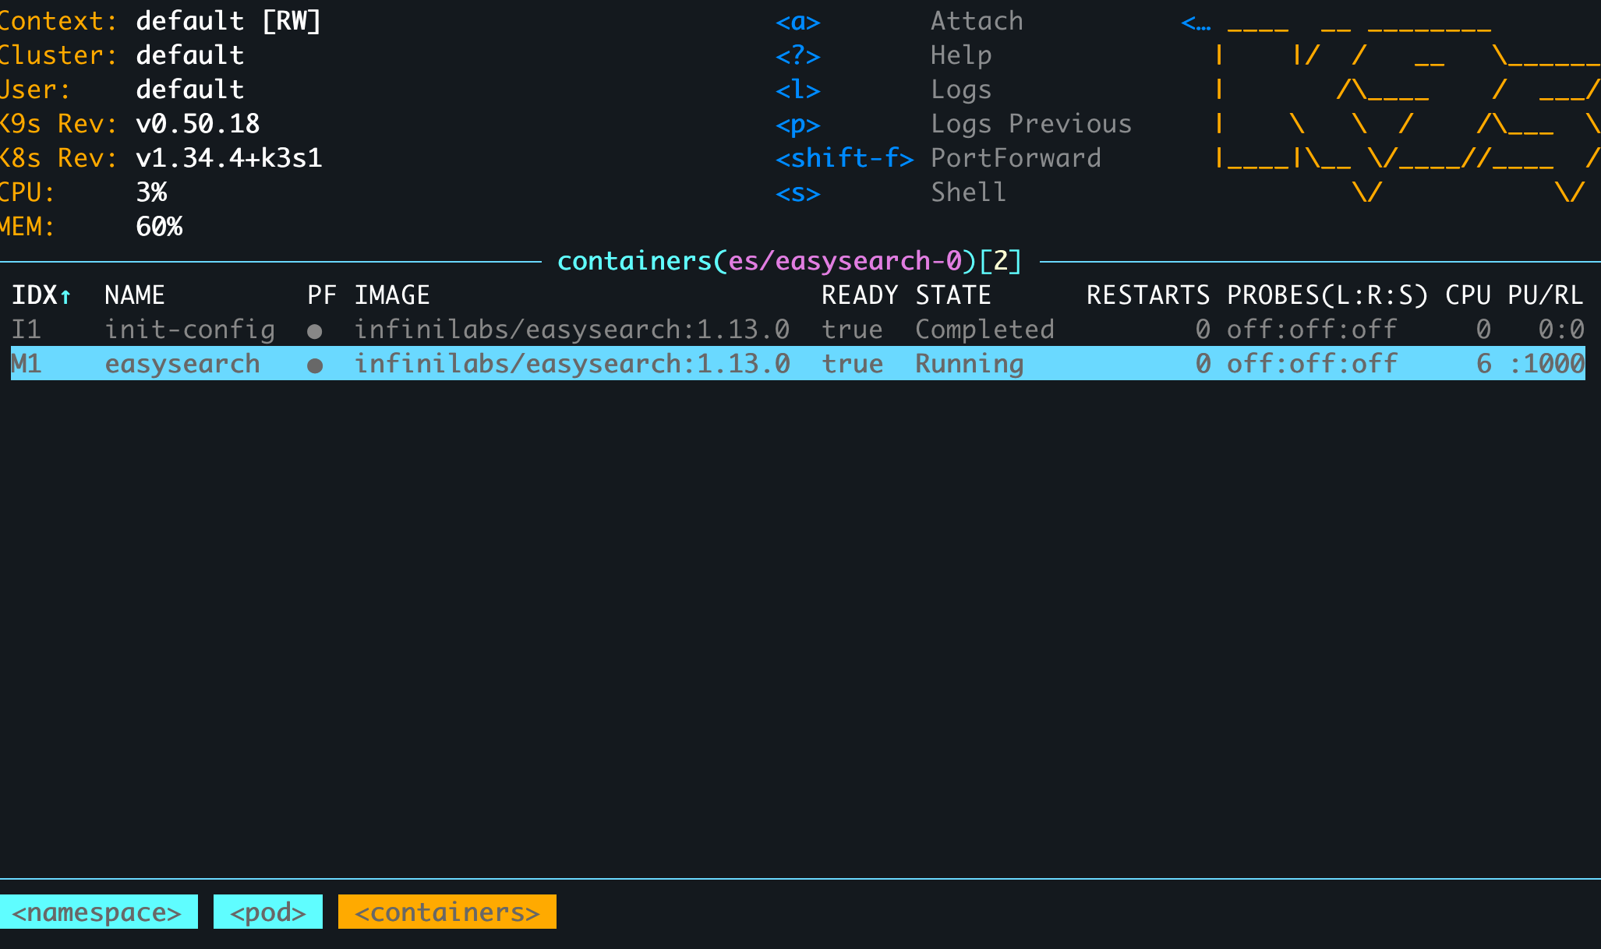Sort by RESTARTS column header
The image size is (1601, 949).
click(1147, 295)
